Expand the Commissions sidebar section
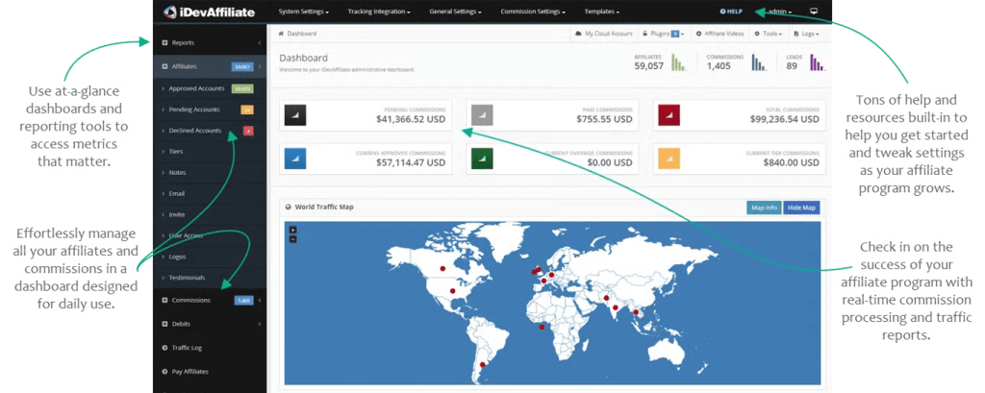Screen dimensions: 985x393 point(210,301)
